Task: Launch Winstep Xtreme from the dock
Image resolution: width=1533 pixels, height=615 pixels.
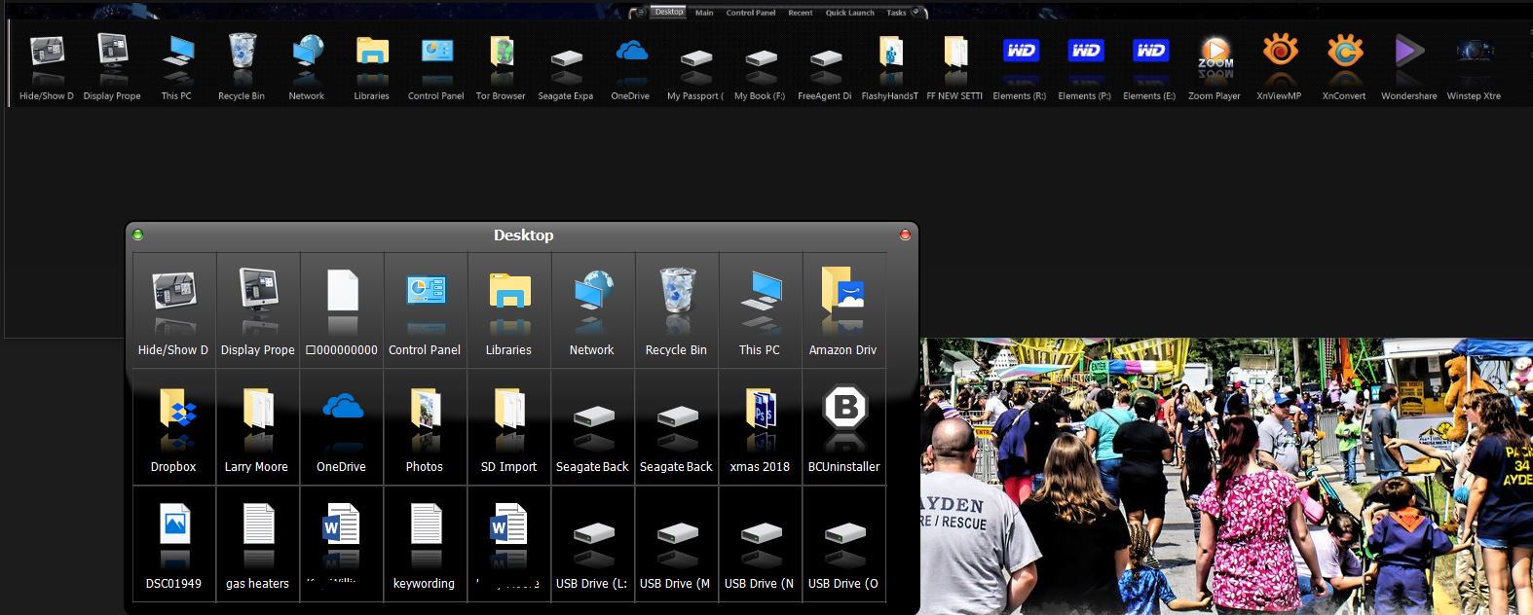Action: click(x=1474, y=54)
